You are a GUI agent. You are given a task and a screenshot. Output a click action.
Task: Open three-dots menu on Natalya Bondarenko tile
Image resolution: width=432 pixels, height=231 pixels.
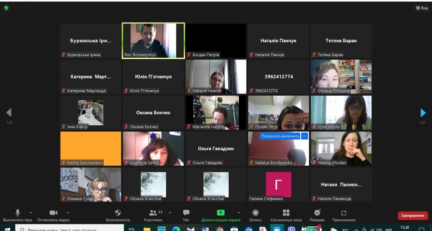click(305, 136)
